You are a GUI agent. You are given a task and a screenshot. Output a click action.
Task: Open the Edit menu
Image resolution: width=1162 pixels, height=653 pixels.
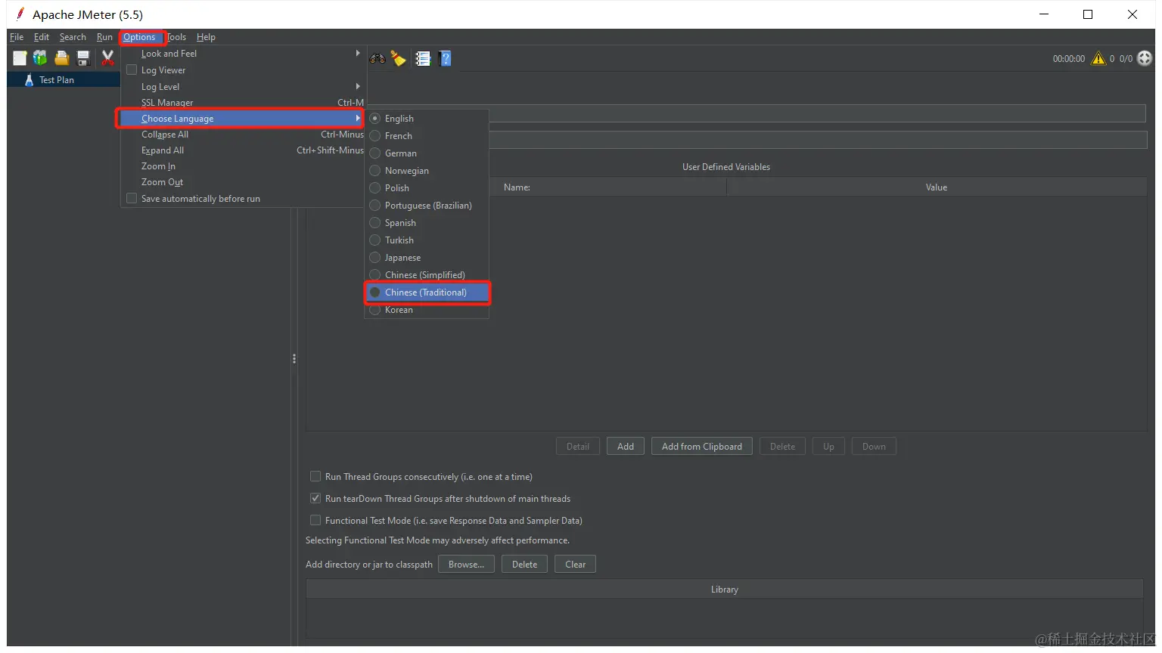tap(42, 37)
